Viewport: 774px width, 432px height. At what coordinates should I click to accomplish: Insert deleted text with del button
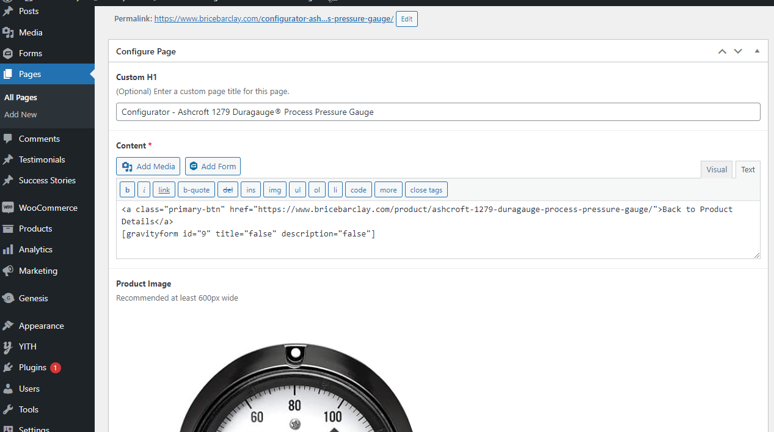pyautogui.click(x=228, y=190)
